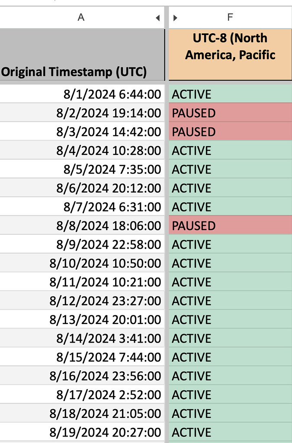Select ACTIVE status for 8/19/2024
292x443 pixels.
[x=230, y=432]
